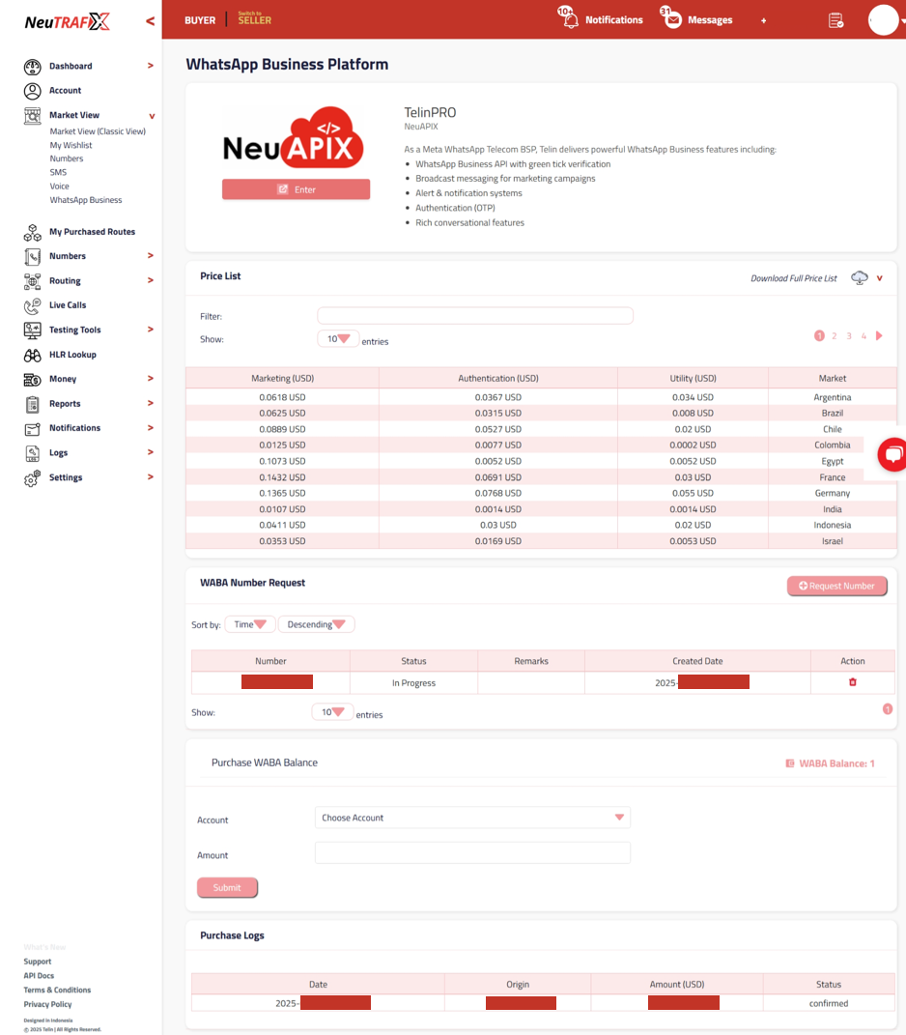This screenshot has width=906, height=1035.
Task: Open the Sort by Time dropdown
Action: 249,624
